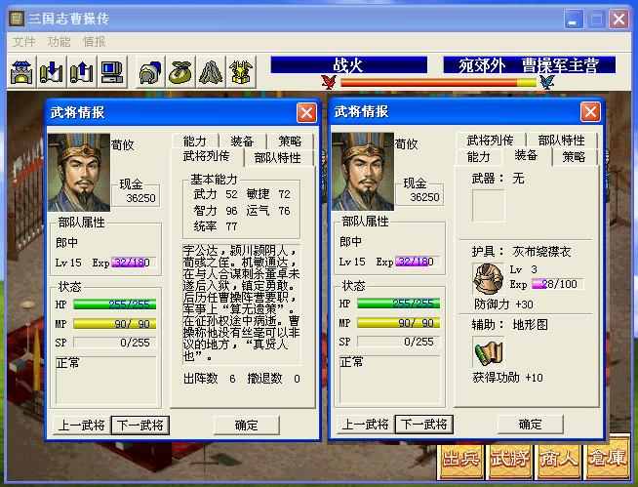Open the 功能 menu
Image resolution: width=638 pixels, height=487 pixels.
coord(59,42)
